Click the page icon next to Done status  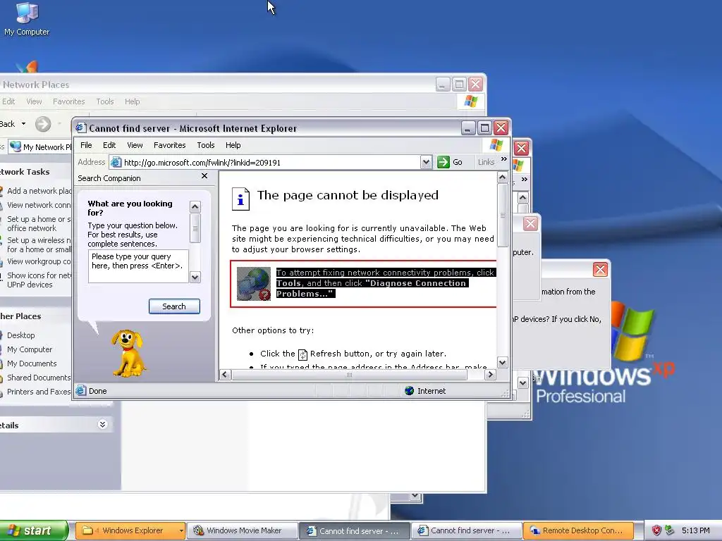[81, 390]
